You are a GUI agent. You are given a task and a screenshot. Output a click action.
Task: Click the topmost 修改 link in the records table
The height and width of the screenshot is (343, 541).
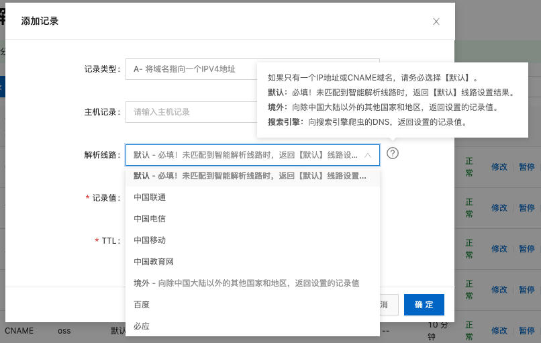click(499, 167)
